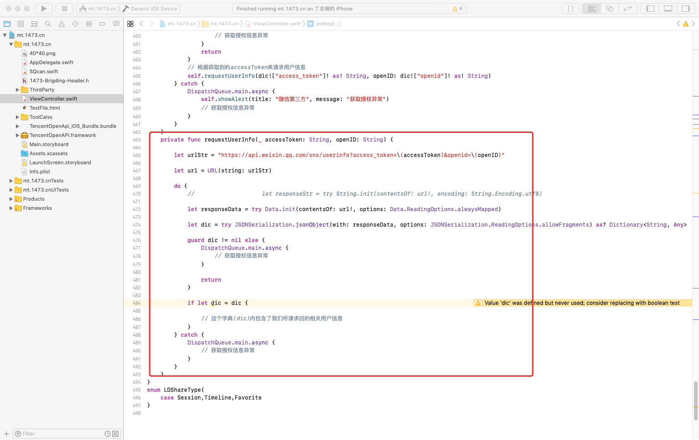699x440 pixels.
Task: Open the Debug navigator
Action: [89, 24]
